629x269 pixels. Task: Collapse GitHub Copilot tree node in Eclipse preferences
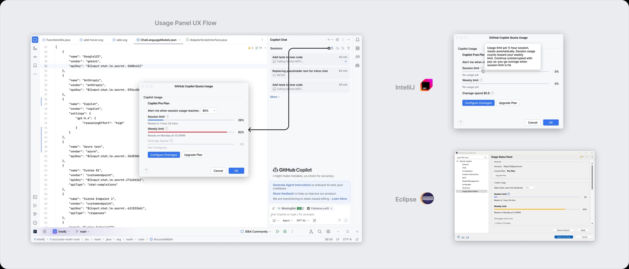click(457, 161)
